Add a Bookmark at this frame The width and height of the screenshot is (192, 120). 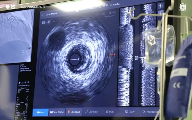[74, 112]
